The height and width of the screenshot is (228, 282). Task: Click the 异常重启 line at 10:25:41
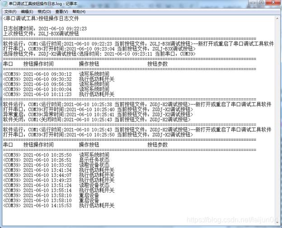pos(98,114)
